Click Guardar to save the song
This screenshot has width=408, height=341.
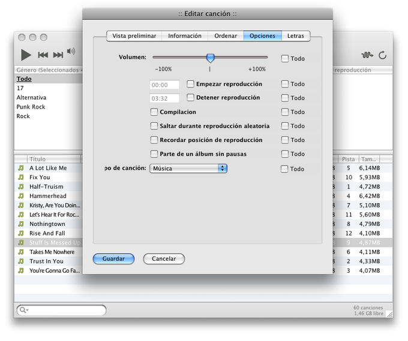113,259
